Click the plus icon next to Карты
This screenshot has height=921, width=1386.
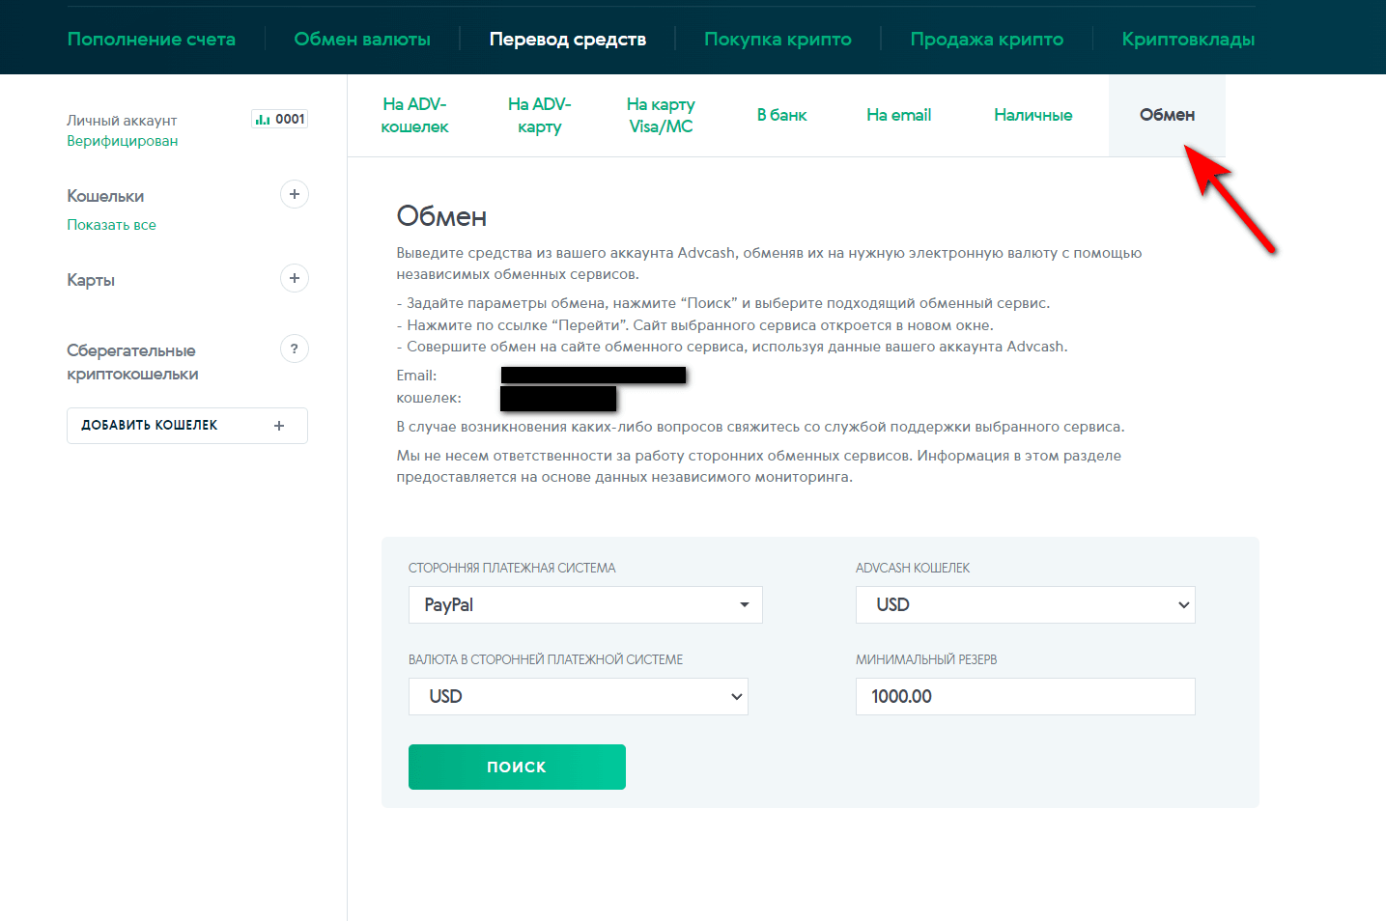295,278
